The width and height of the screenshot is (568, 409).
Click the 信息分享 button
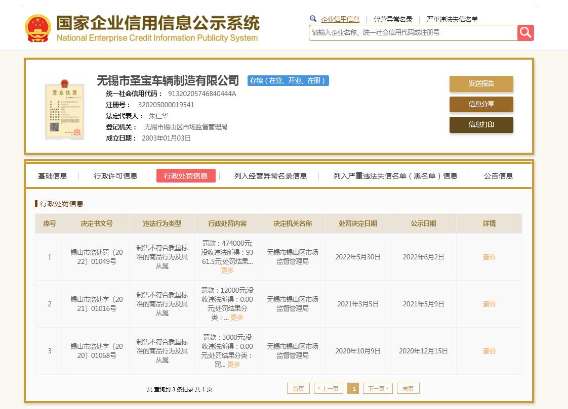point(481,105)
